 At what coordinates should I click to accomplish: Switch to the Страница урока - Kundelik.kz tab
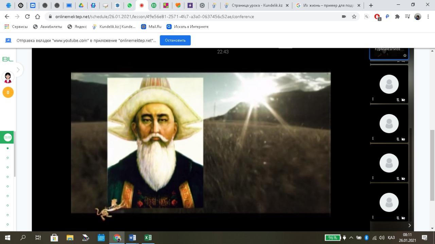pyautogui.click(x=257, y=5)
